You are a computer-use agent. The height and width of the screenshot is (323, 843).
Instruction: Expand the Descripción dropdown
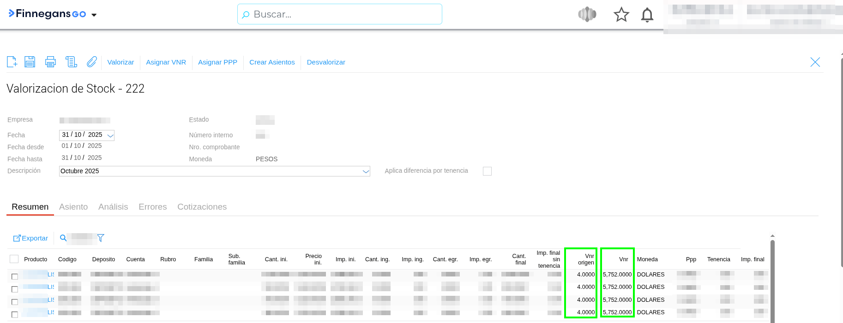[x=366, y=171]
